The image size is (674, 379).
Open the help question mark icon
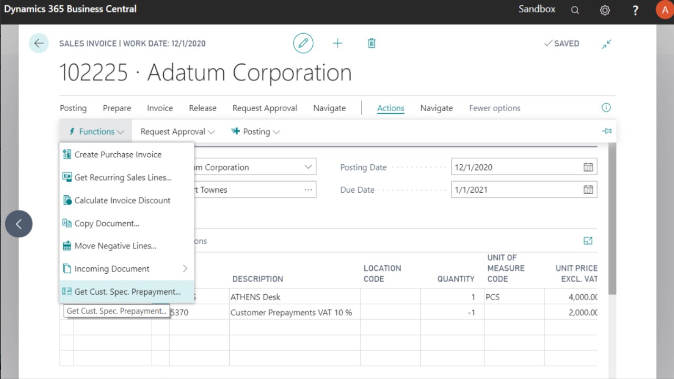[636, 10]
